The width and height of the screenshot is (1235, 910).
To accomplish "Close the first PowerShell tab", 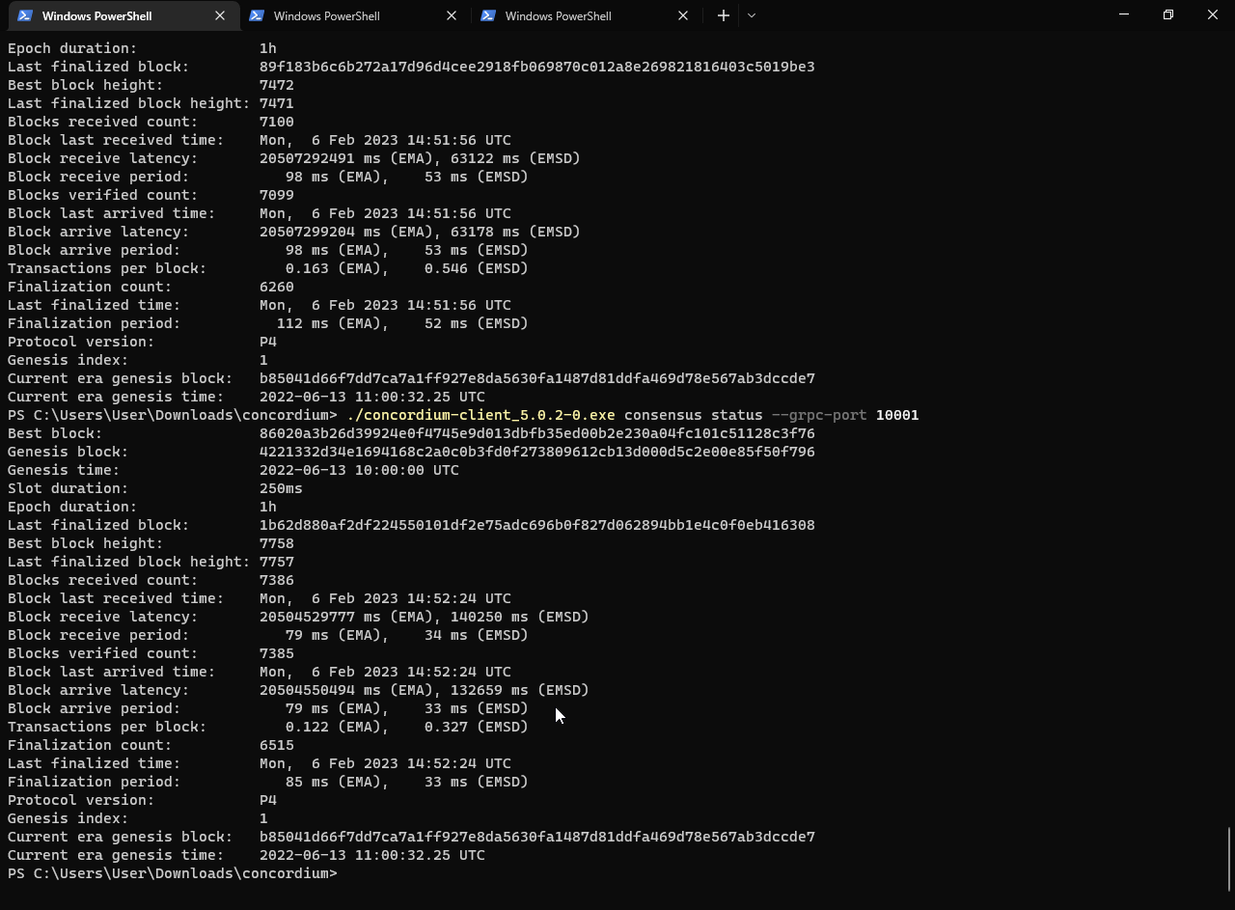I will [x=219, y=15].
